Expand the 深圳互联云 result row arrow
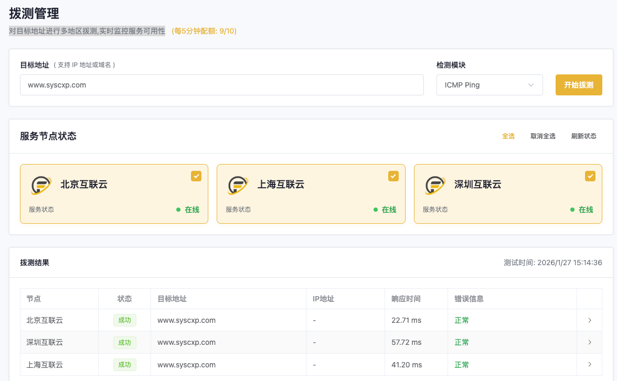This screenshot has height=381, width=617. (x=590, y=342)
